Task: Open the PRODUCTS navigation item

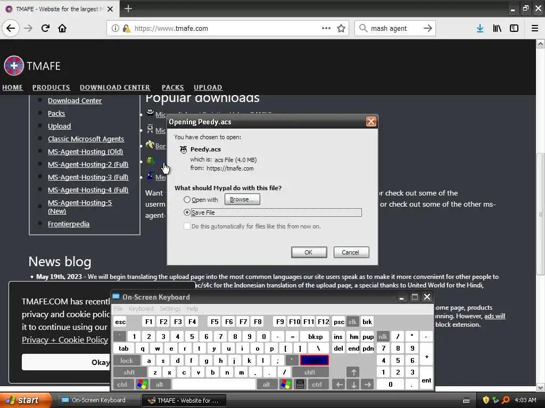Action: coord(51,88)
